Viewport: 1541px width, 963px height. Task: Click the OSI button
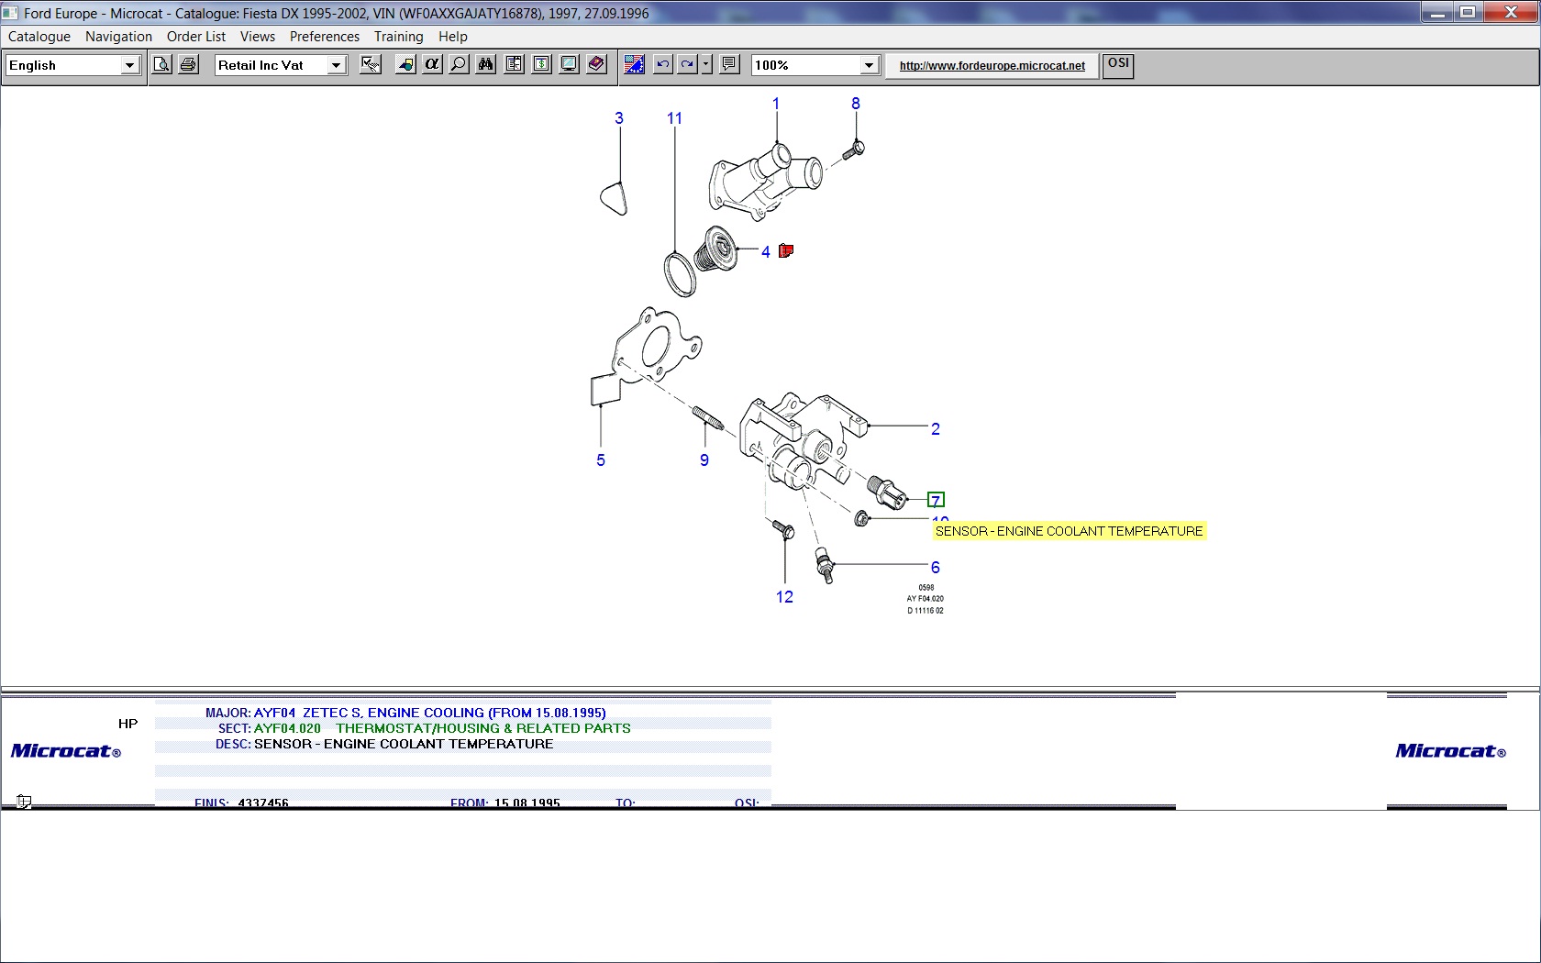(x=1118, y=65)
